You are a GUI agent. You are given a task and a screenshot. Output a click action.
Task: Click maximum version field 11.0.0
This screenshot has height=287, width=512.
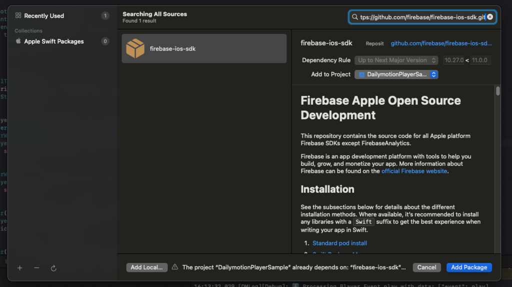(x=480, y=60)
